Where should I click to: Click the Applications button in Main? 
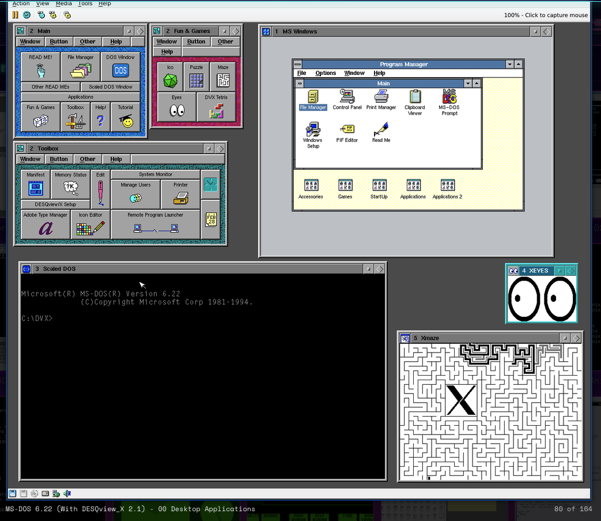pyautogui.click(x=81, y=97)
